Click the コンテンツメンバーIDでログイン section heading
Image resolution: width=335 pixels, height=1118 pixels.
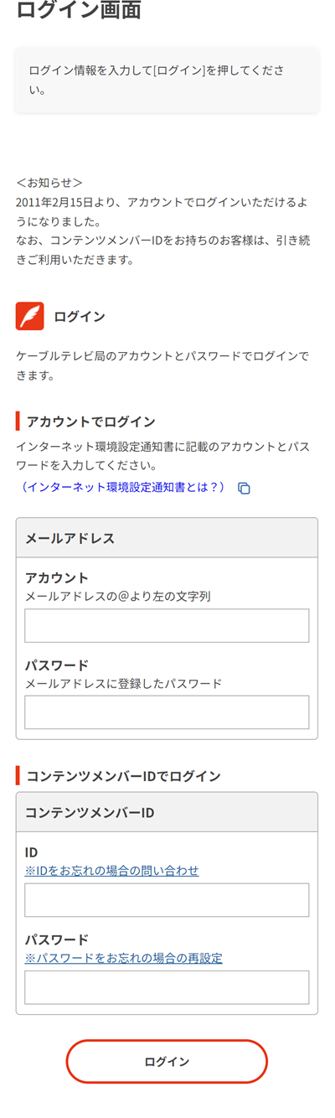[x=123, y=776]
